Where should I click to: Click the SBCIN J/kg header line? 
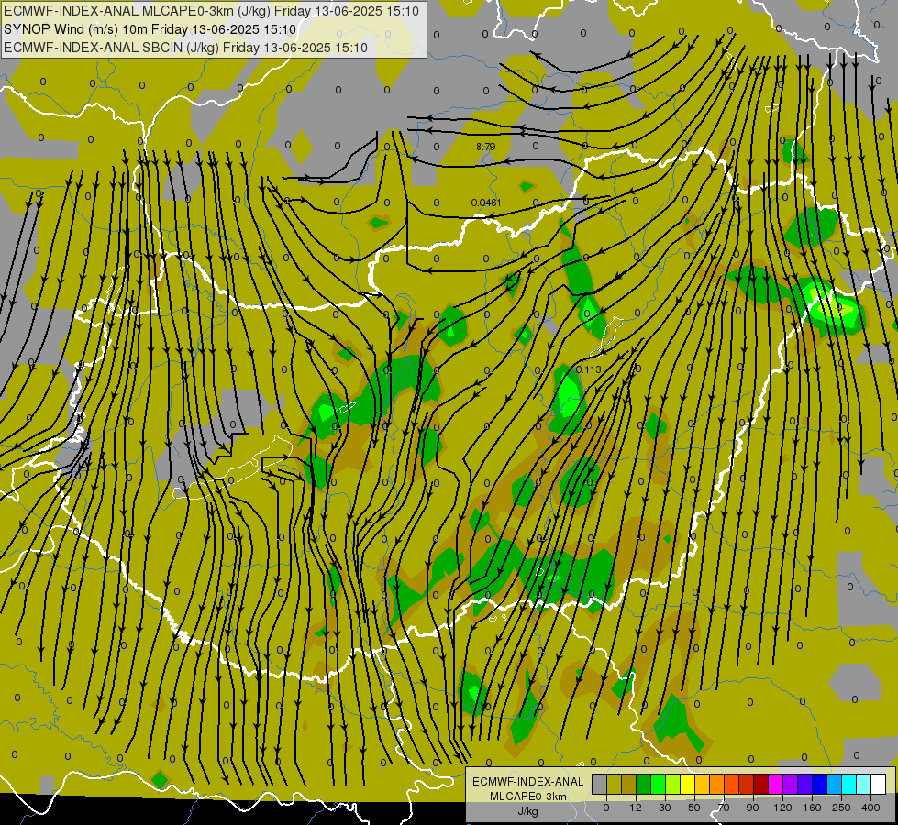coord(185,48)
